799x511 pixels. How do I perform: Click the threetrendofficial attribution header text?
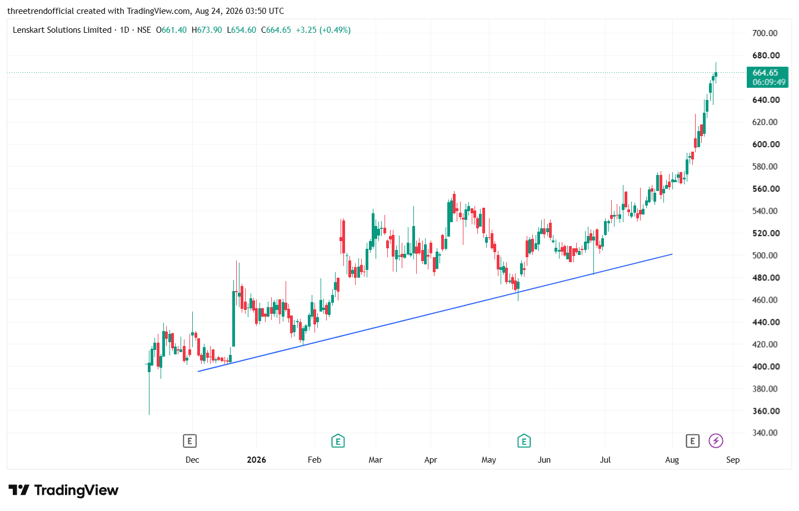point(146,11)
